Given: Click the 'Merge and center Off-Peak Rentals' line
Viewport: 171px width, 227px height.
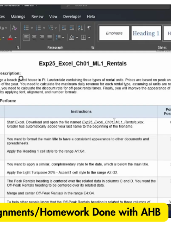Looking at the screenshot, I should pos(51,193).
